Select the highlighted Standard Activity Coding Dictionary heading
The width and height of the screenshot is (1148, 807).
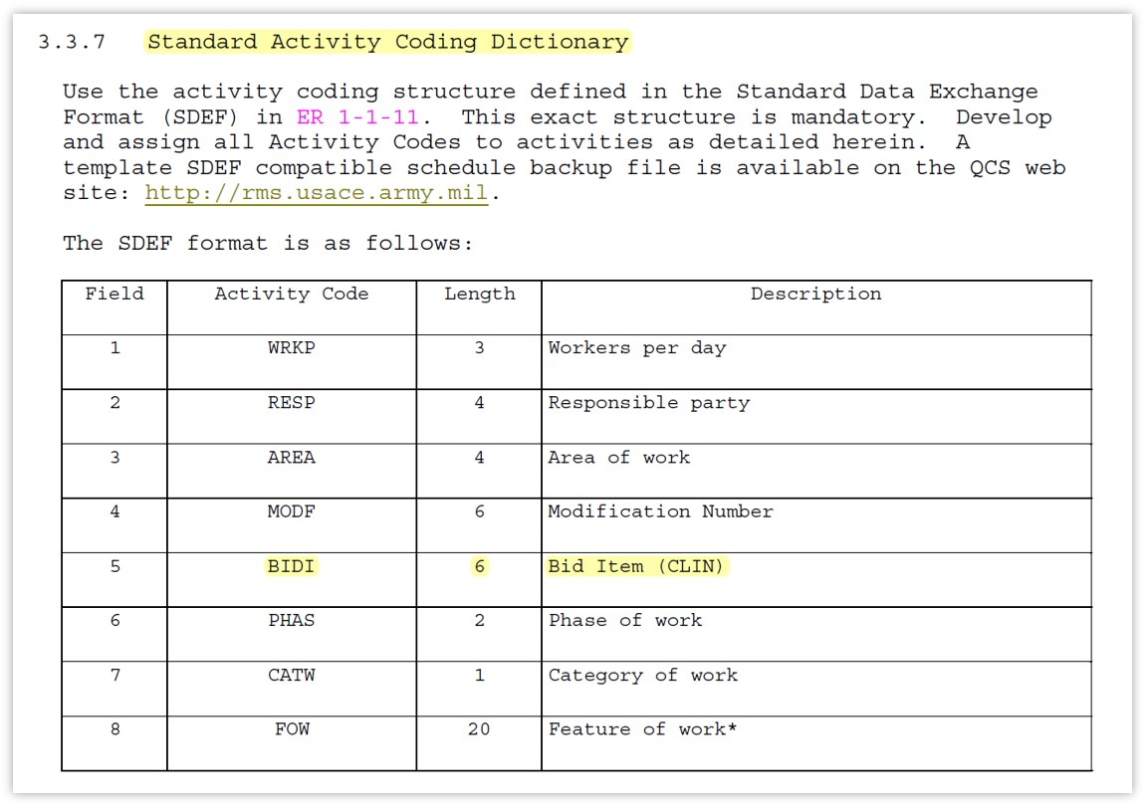(x=386, y=42)
